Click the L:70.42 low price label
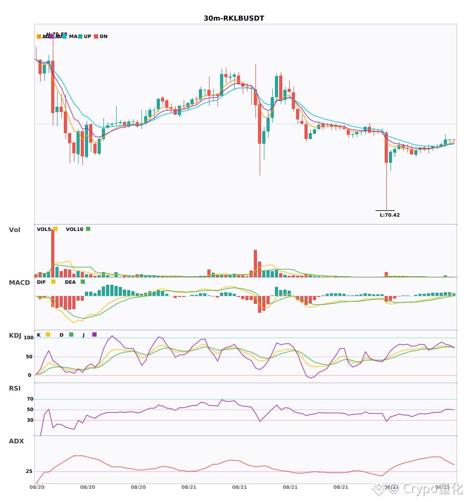The image size is (467, 502). point(389,215)
